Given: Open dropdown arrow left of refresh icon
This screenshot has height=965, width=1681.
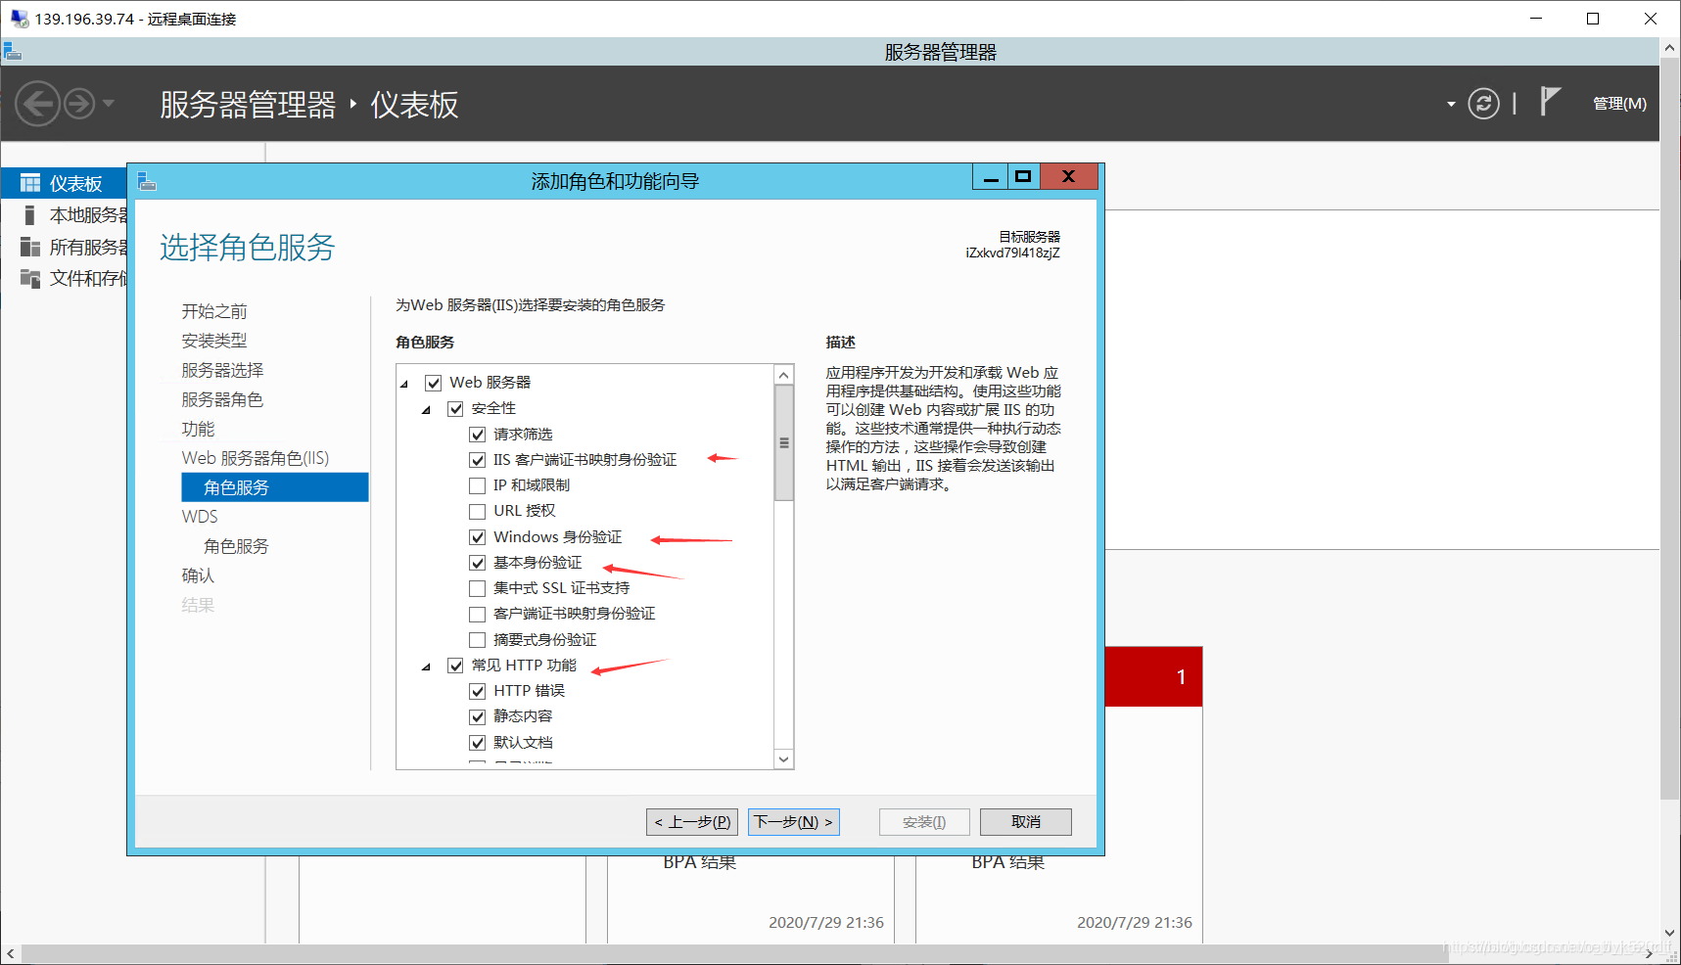Looking at the screenshot, I should (x=1451, y=104).
